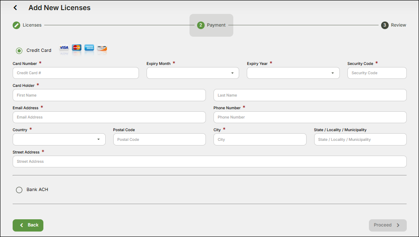Click the MasterCard logo
Image resolution: width=419 pixels, height=237 pixels.
click(77, 48)
